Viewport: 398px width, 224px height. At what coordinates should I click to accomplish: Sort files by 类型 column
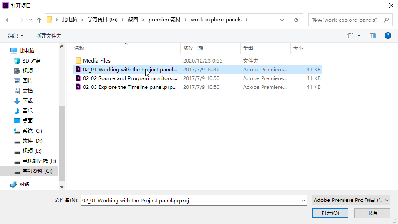point(248,48)
